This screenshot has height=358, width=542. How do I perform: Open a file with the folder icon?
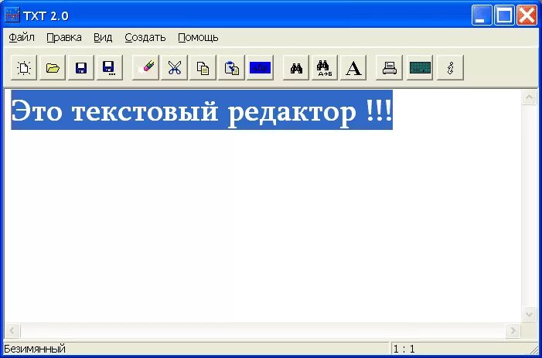(x=53, y=67)
